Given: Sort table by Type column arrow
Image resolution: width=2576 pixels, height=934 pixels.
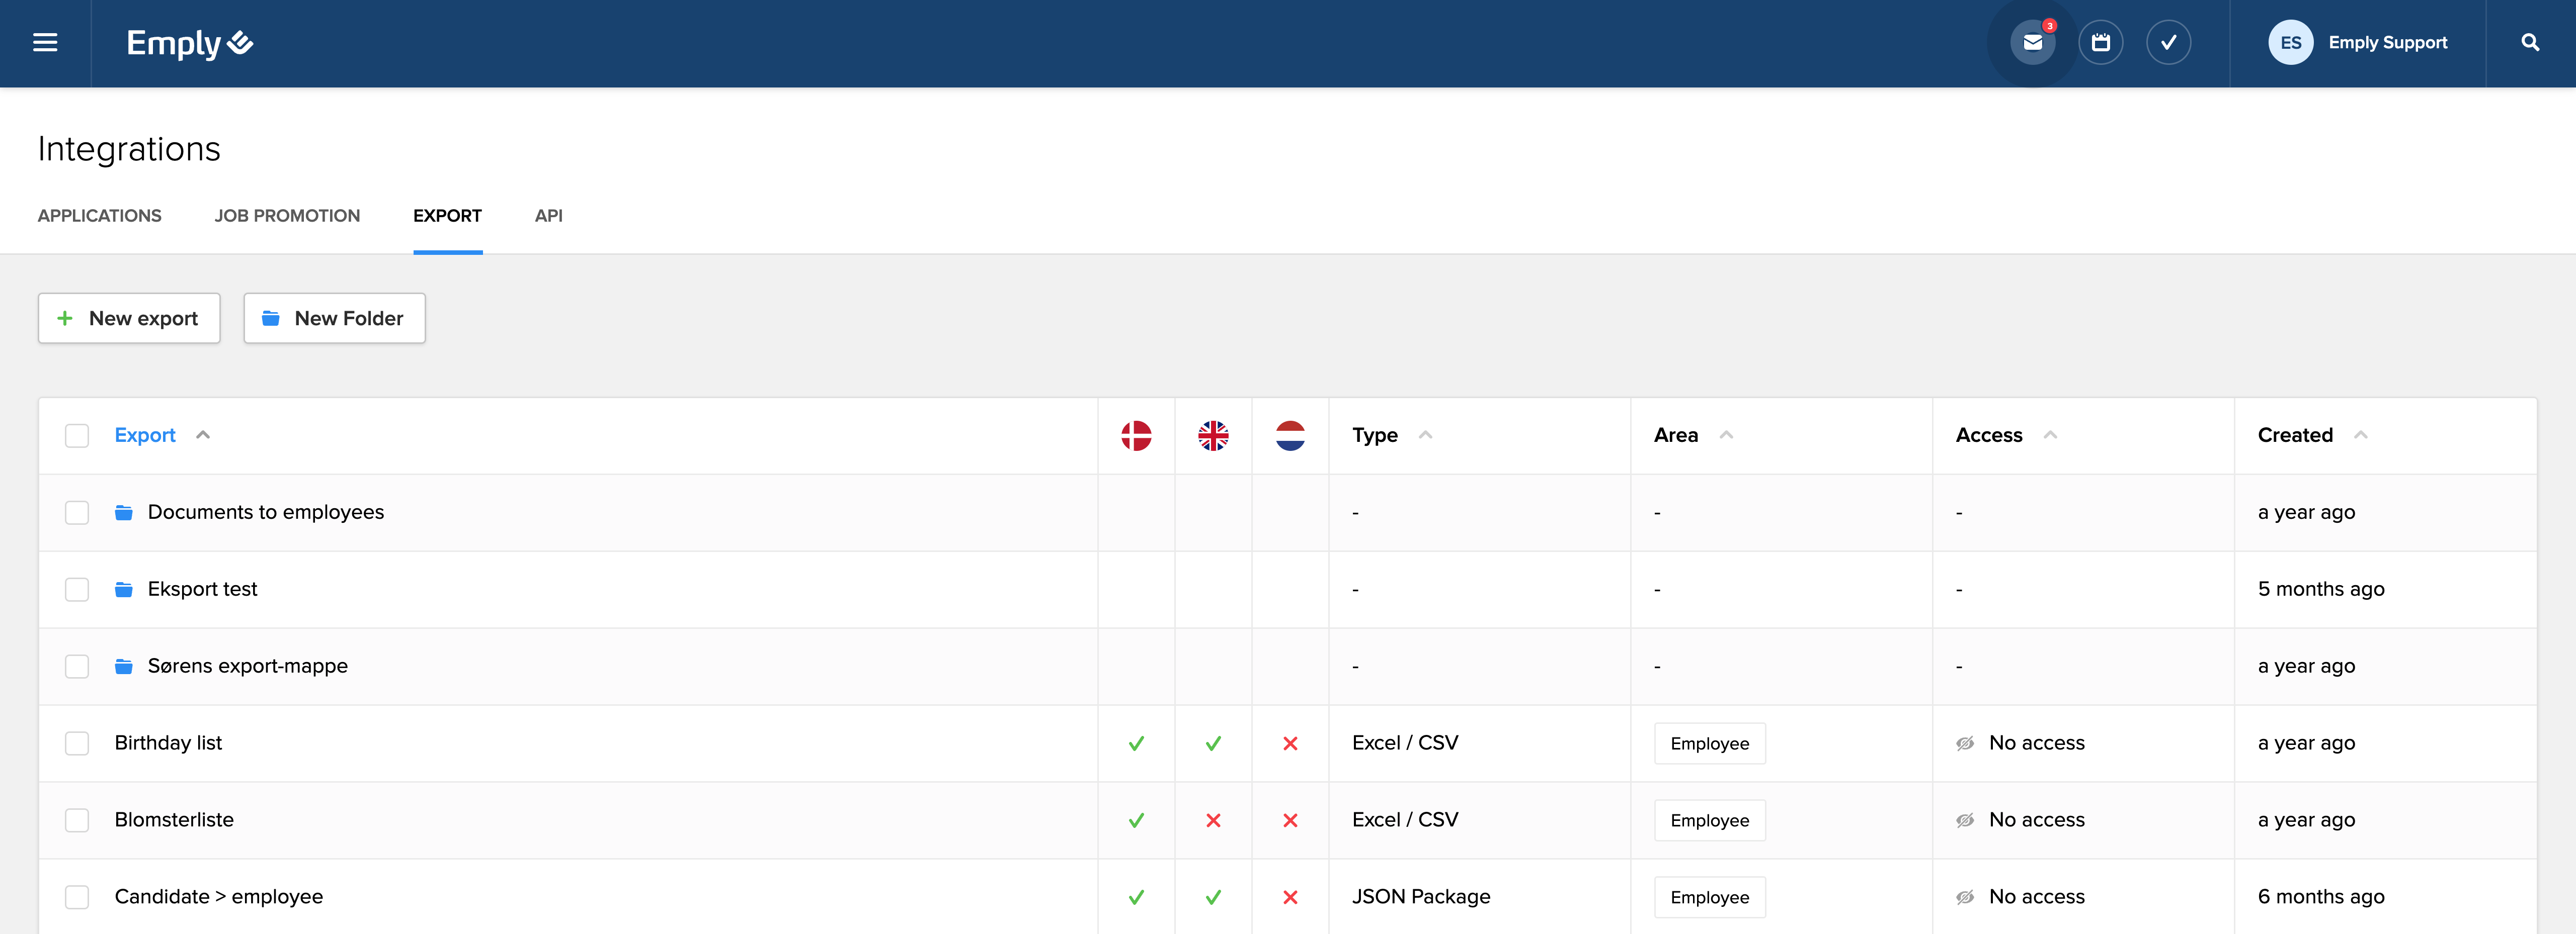Looking at the screenshot, I should coord(1425,434).
